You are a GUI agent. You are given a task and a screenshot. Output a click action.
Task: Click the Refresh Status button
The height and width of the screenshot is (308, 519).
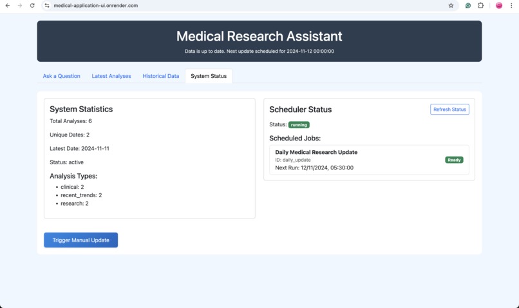coord(449,110)
